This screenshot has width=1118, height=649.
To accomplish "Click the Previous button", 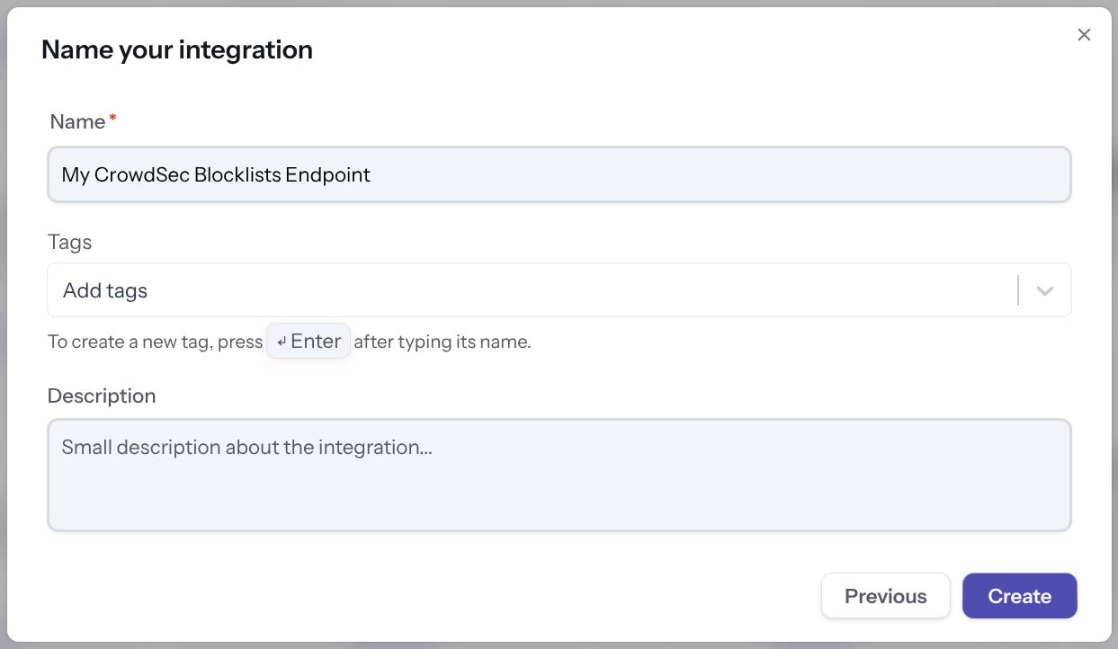I will pos(885,595).
